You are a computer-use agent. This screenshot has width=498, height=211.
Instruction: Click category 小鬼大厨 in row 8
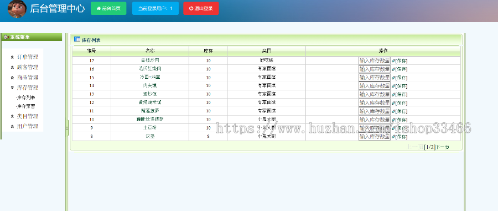tap(267, 136)
